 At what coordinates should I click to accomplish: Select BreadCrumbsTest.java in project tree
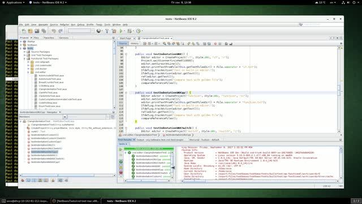pyautogui.click(x=51, y=82)
